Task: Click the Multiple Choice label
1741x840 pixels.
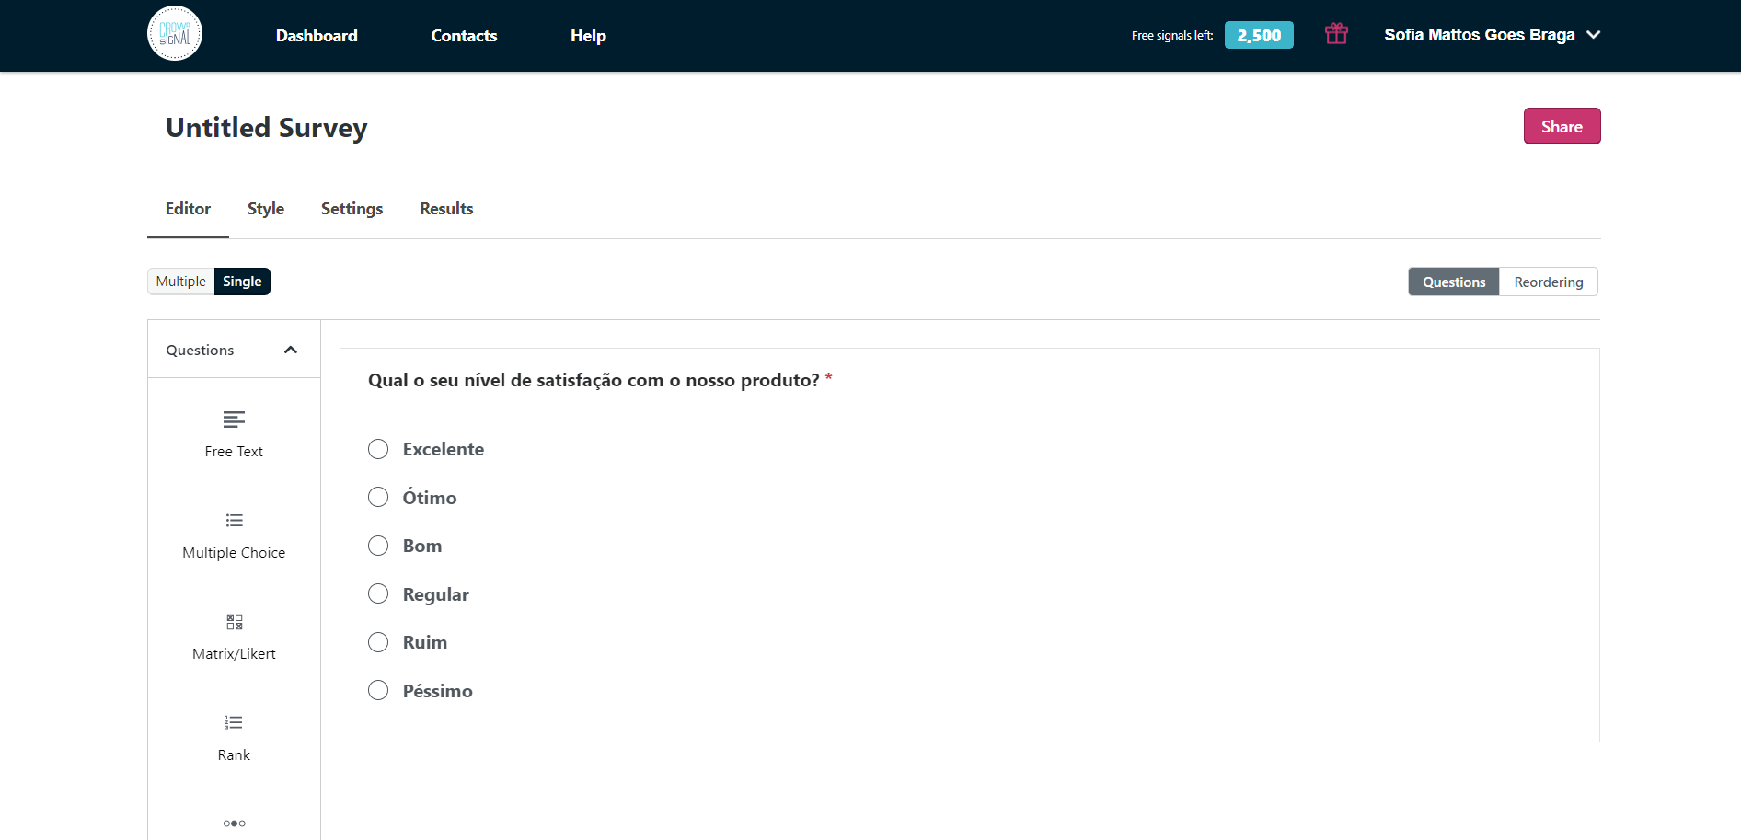Action: pyautogui.click(x=234, y=553)
